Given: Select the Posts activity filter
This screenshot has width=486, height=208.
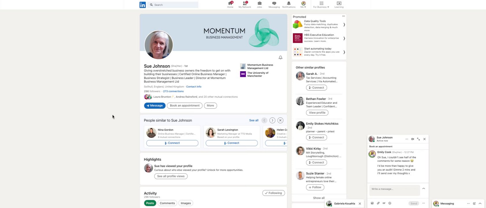Looking at the screenshot, I should (150, 203).
